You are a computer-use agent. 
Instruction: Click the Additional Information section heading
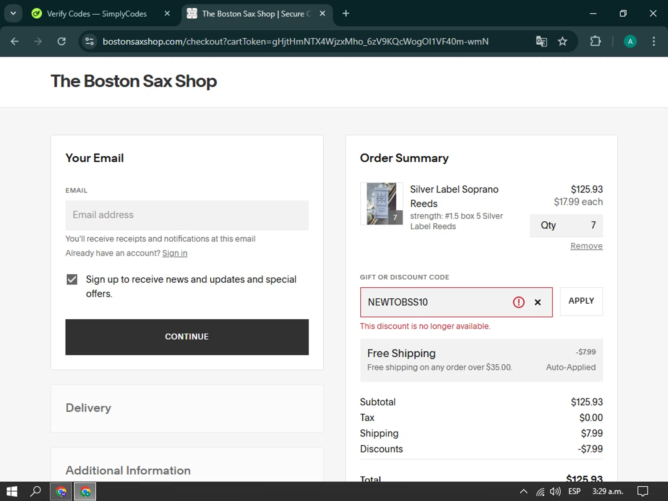pos(128,470)
